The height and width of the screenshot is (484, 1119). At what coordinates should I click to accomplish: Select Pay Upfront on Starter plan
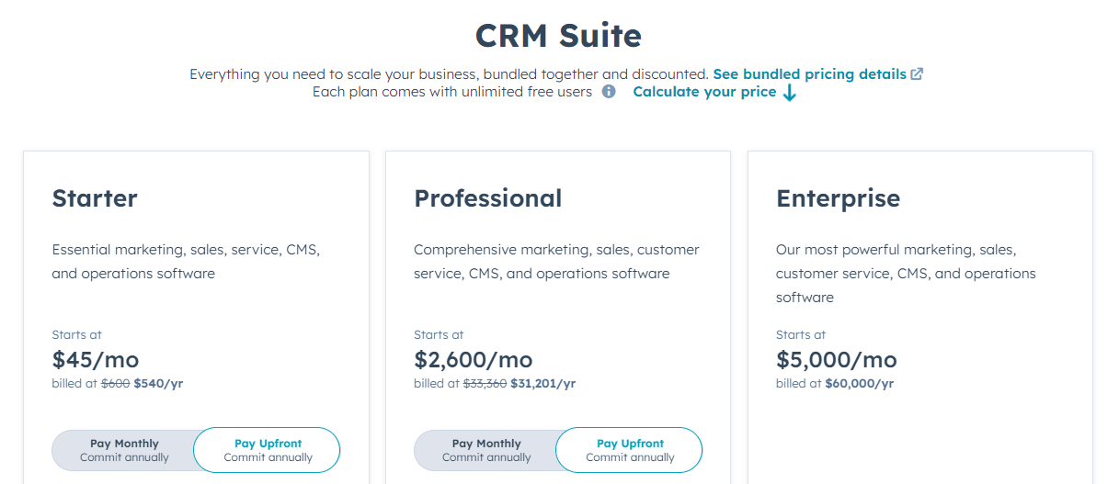pos(268,450)
